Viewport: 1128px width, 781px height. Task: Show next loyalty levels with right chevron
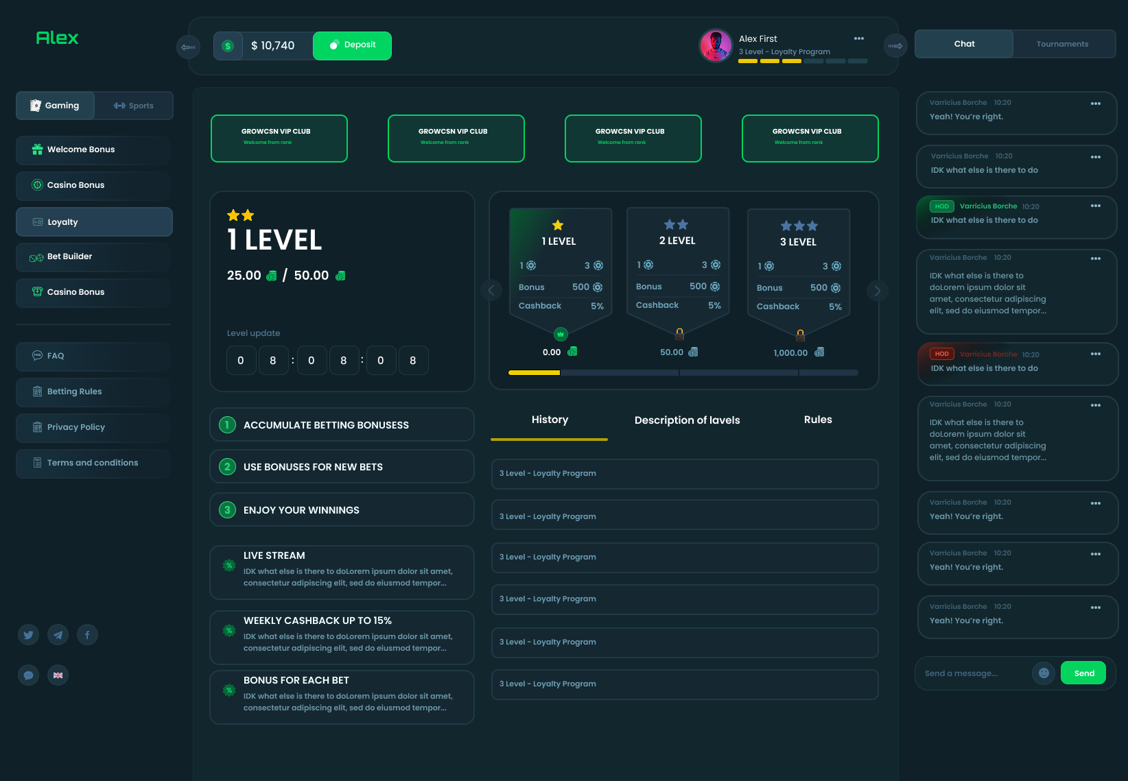coord(877,291)
